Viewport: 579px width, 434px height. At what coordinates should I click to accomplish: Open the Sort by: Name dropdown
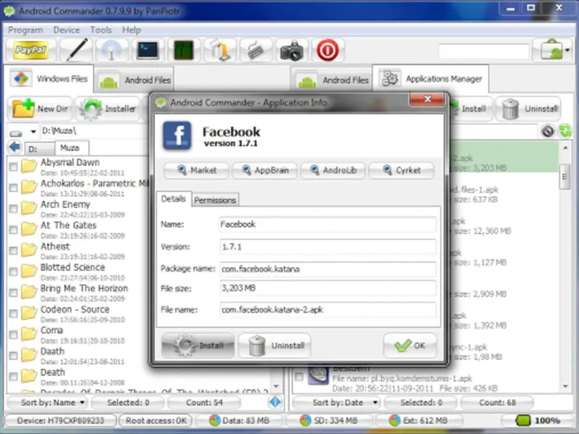(x=48, y=402)
